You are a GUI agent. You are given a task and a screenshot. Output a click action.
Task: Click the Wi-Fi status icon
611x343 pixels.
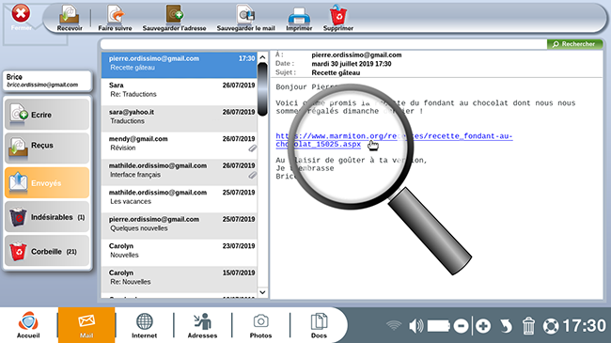click(394, 326)
